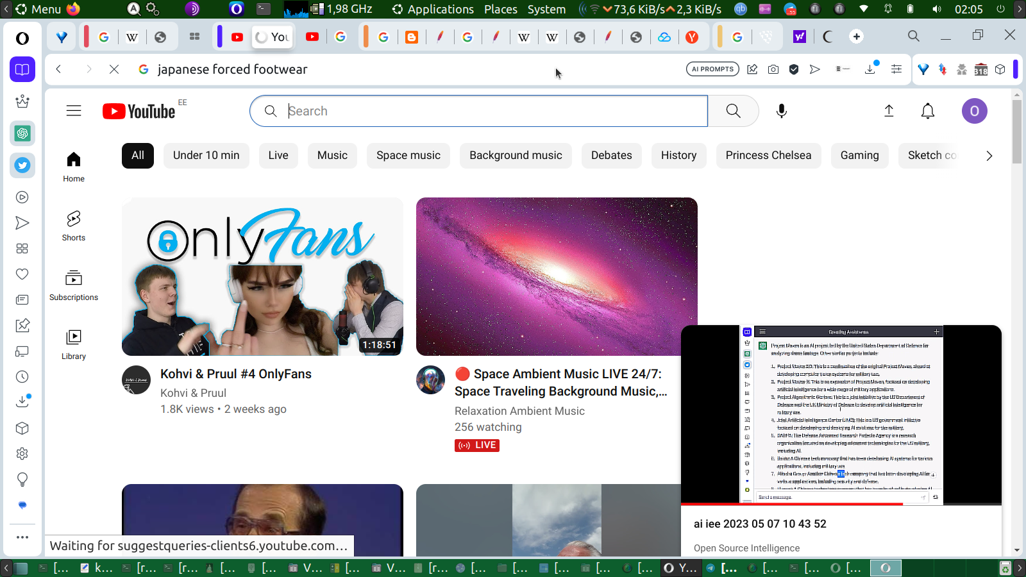This screenshot has width=1026, height=577.
Task: Click the YouTube logo
Action: coord(139,112)
